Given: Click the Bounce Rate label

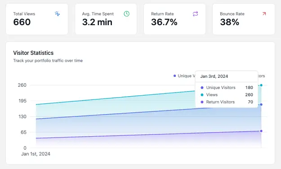Looking at the screenshot, I should click(x=232, y=14).
